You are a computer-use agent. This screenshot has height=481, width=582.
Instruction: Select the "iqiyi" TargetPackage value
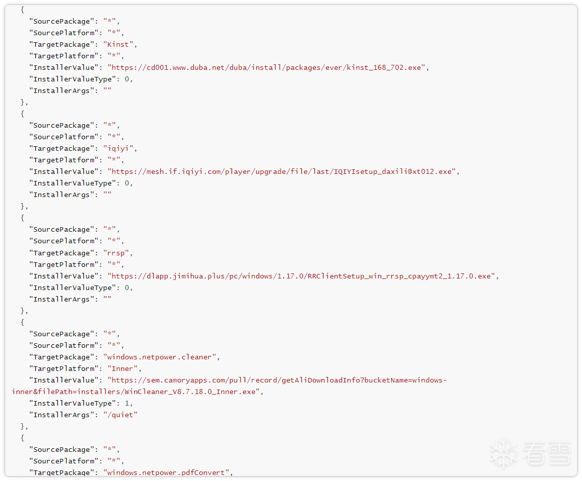click(x=120, y=148)
